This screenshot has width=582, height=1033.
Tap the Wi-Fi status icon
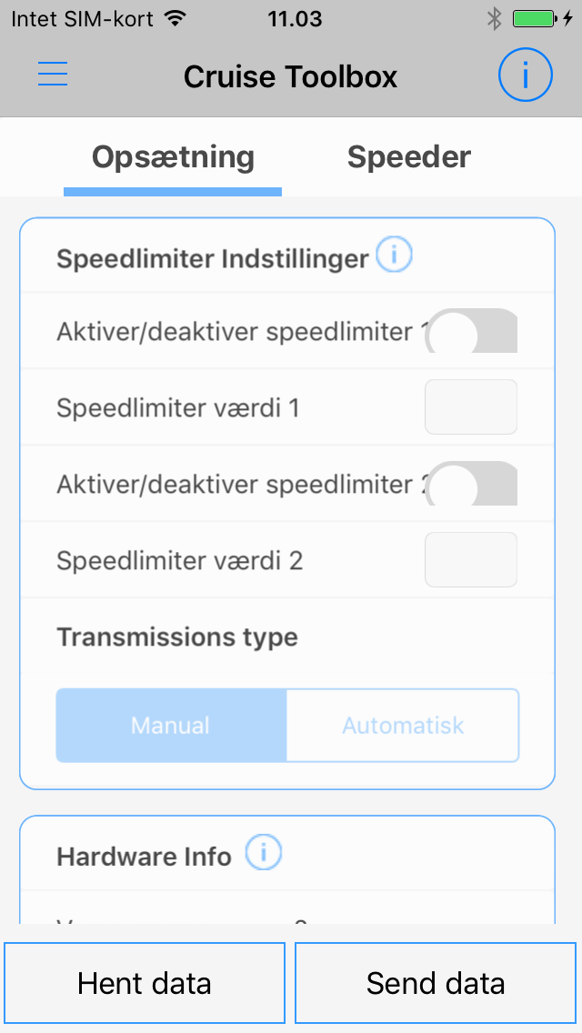(176, 19)
